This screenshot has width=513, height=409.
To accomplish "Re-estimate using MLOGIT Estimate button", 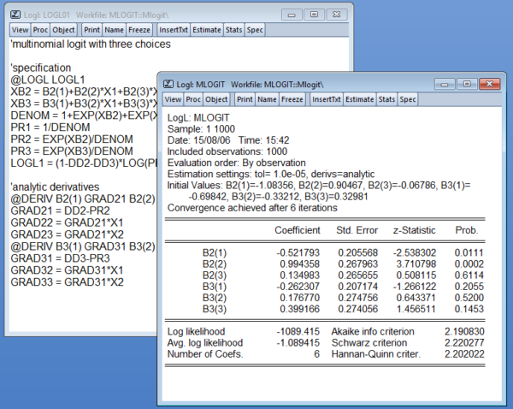I will click(x=360, y=99).
